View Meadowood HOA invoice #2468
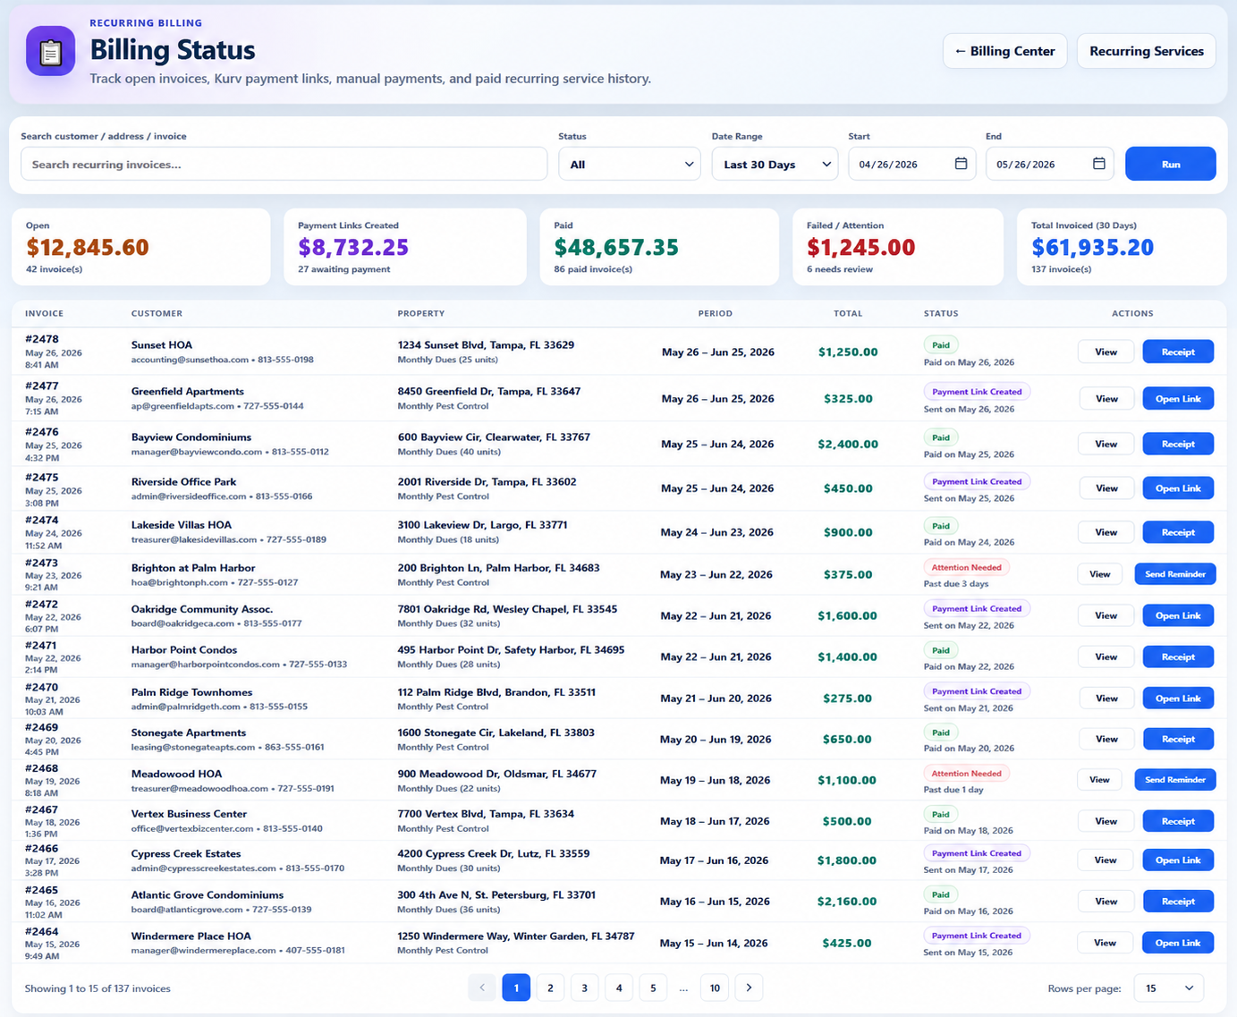 pos(1099,780)
